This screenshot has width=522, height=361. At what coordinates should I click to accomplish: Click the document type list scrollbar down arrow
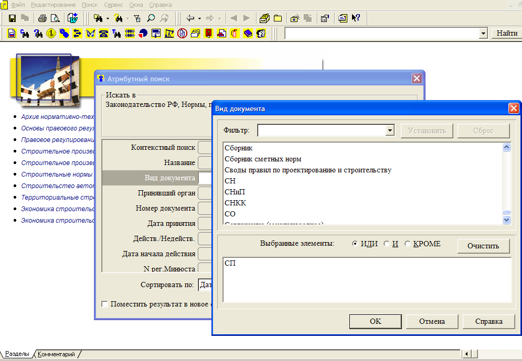coord(506,220)
